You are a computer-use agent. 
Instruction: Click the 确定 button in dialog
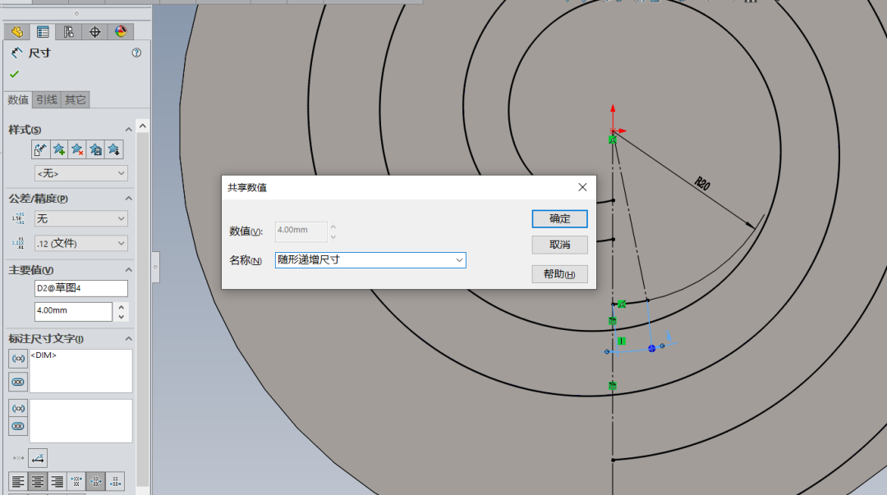point(559,219)
